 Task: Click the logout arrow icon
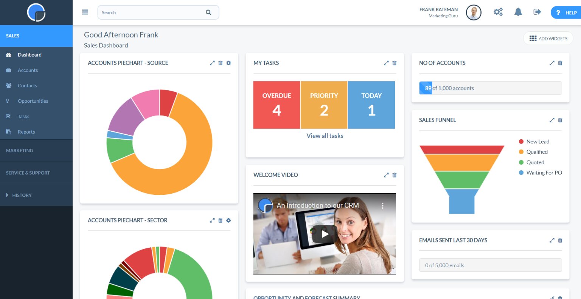pos(537,12)
